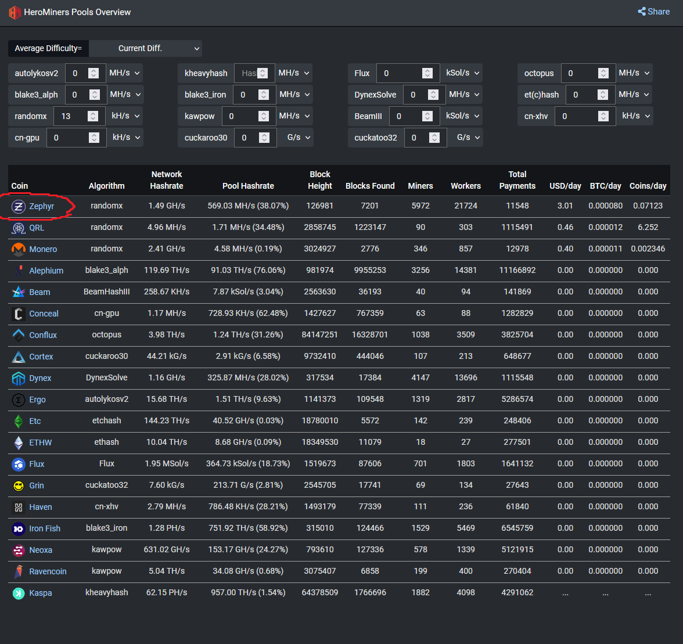
Task: Click the Workers column header
Action: point(466,186)
